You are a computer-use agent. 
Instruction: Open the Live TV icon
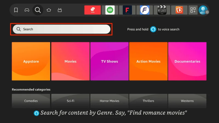coord(60,10)
